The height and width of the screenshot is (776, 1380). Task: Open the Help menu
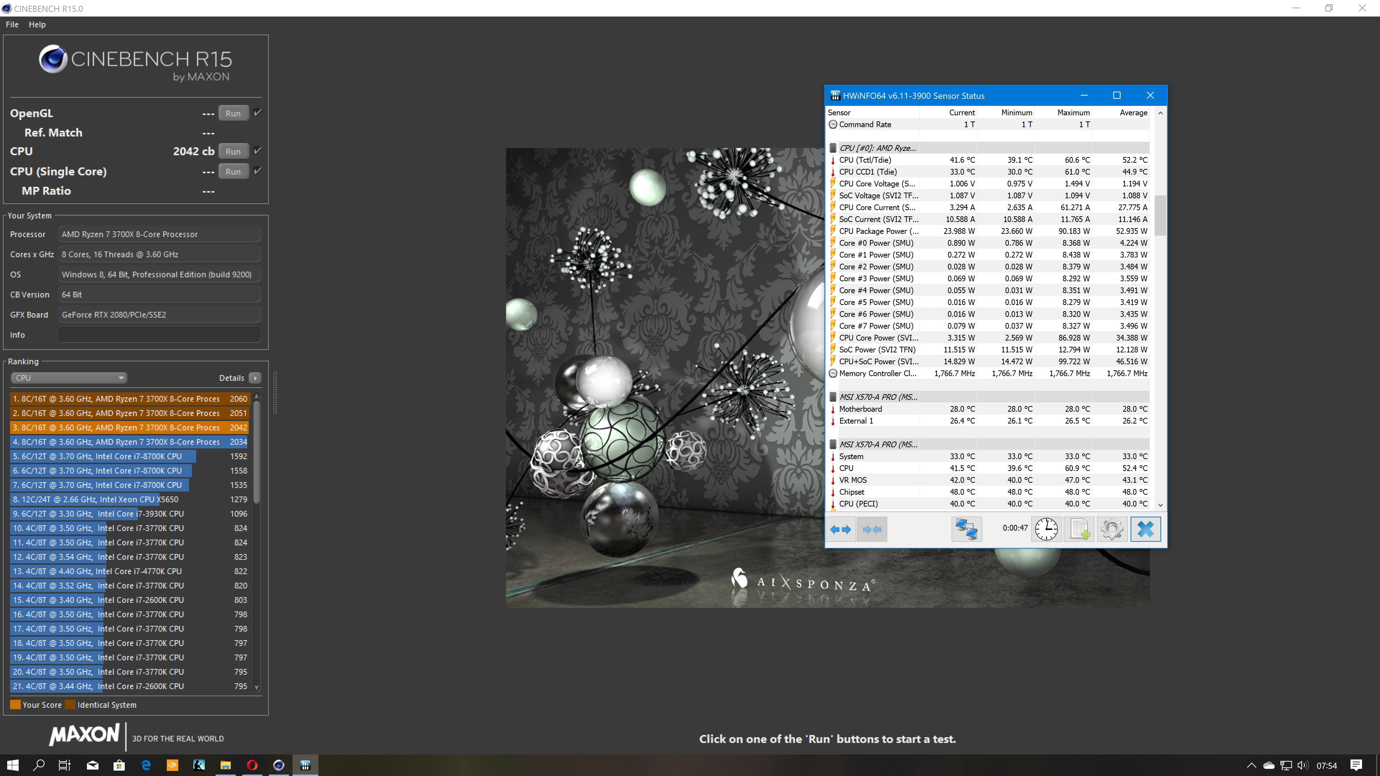pos(37,24)
